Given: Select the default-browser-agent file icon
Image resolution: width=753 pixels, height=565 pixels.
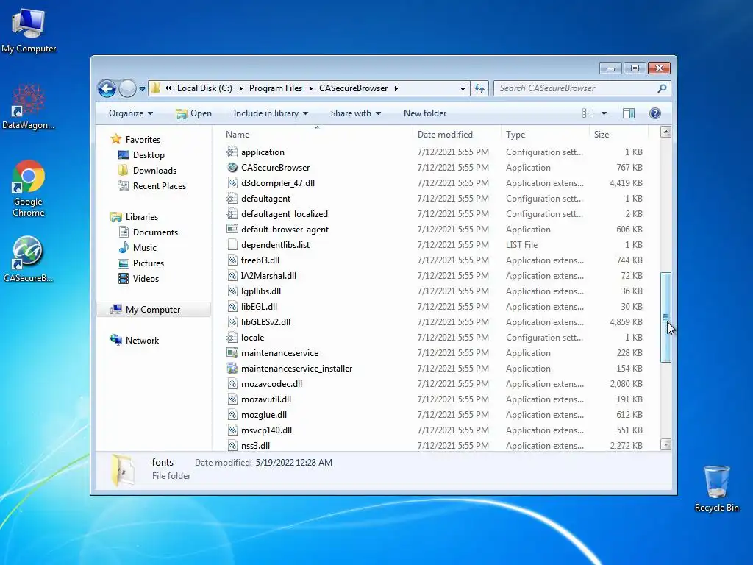Looking at the screenshot, I should click(x=232, y=230).
